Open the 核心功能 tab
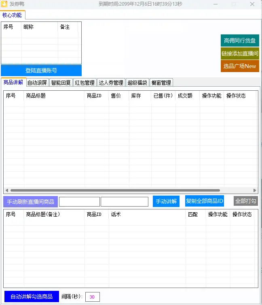 [x=13, y=15]
